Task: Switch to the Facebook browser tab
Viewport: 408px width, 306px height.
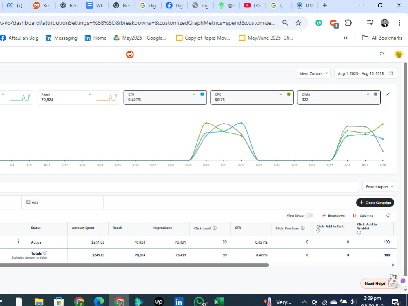Action: pyautogui.click(x=174, y=5)
